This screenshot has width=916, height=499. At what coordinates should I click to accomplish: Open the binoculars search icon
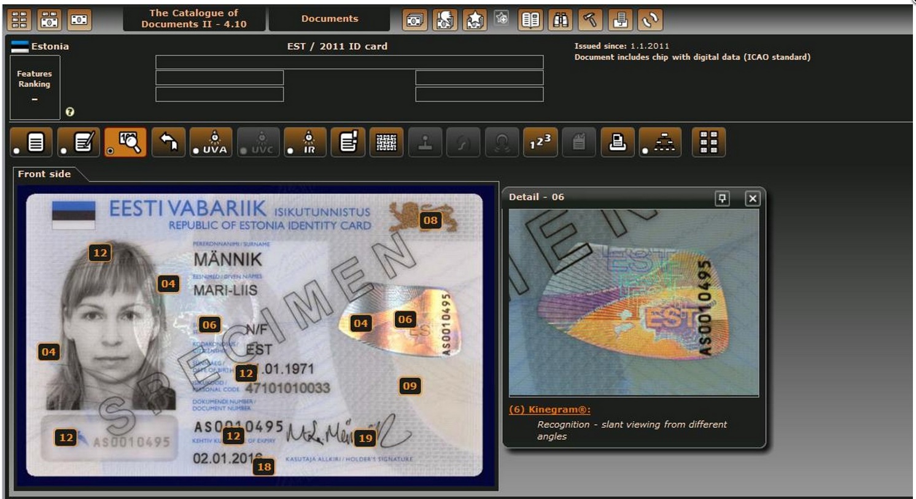pyautogui.click(x=561, y=20)
